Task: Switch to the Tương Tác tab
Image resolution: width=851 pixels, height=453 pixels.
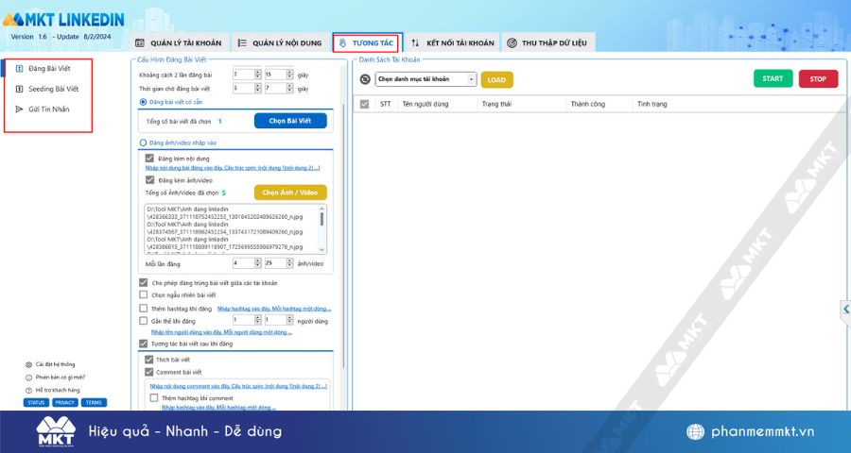Action: coord(366,42)
